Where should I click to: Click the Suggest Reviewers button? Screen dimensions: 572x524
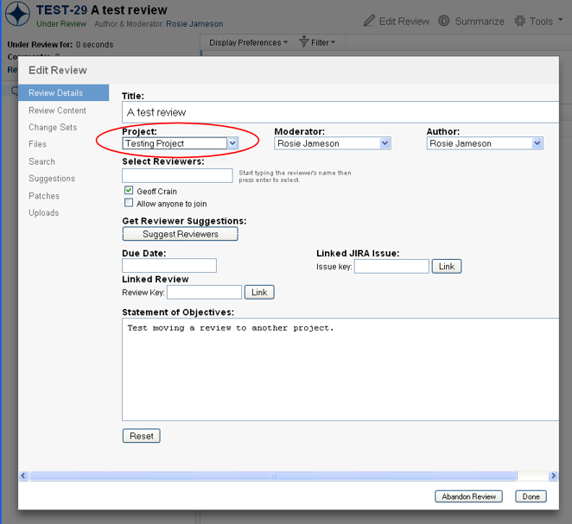pos(181,234)
